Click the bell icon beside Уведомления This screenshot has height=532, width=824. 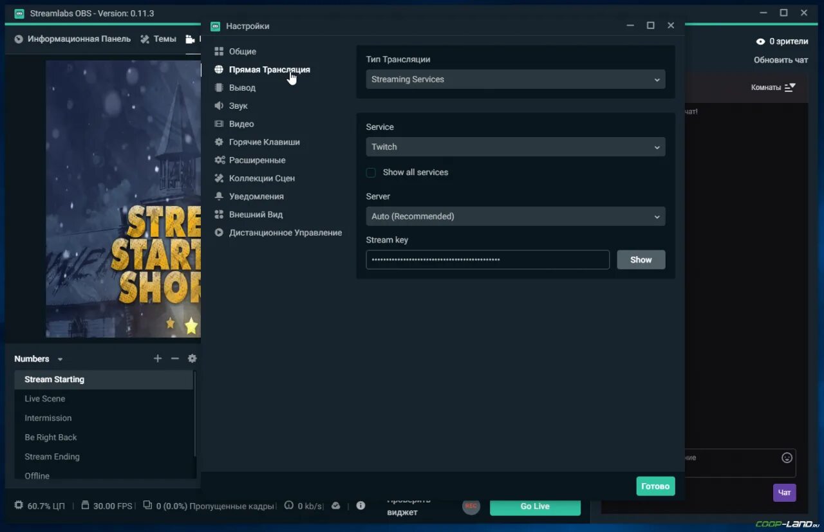(219, 196)
